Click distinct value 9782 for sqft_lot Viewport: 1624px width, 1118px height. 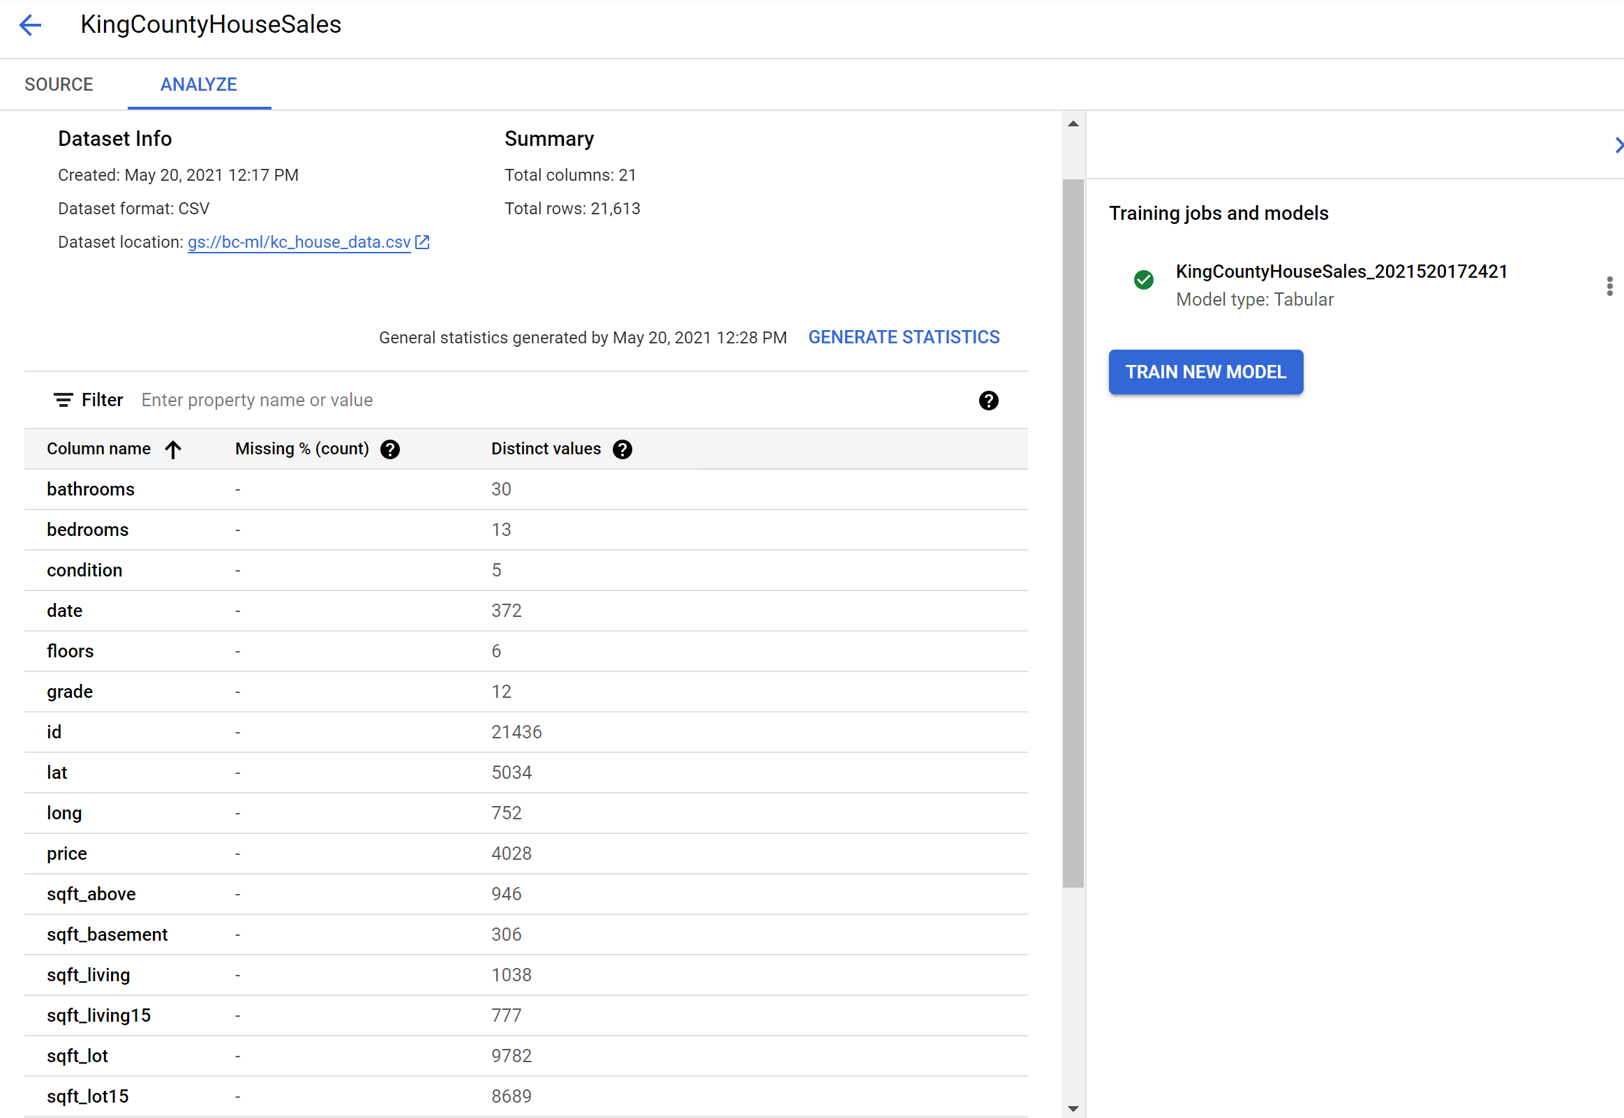tap(512, 1057)
